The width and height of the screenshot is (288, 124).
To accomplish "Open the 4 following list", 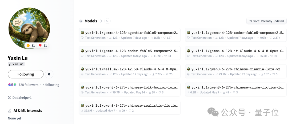I will 51,85.
